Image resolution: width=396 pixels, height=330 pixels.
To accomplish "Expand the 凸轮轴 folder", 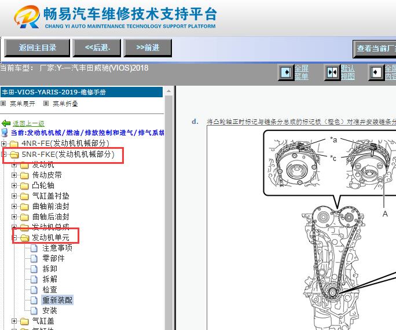I will tap(14, 185).
